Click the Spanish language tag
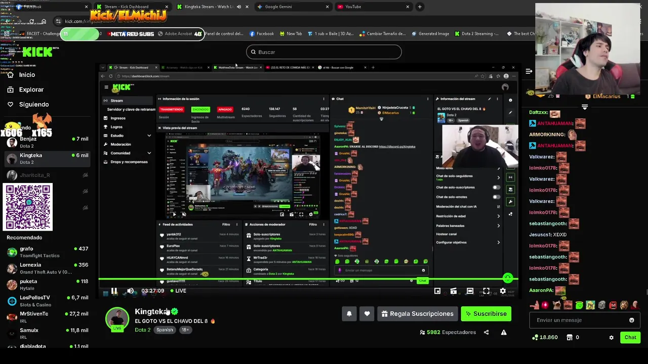Screen dimensions: 648x364 165,330
